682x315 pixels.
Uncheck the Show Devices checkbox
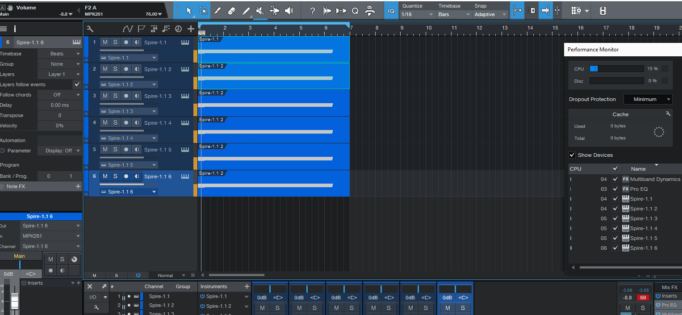click(572, 155)
